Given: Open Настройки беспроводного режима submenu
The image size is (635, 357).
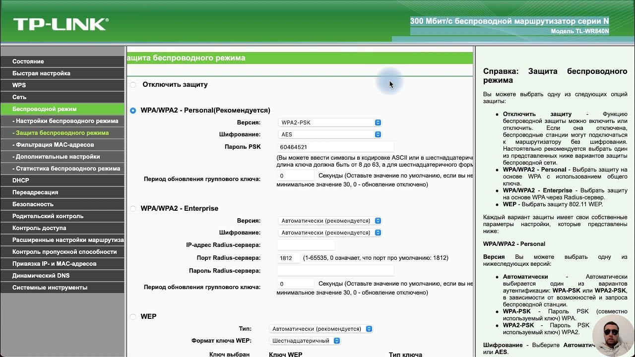Looking at the screenshot, I should tap(62, 121).
